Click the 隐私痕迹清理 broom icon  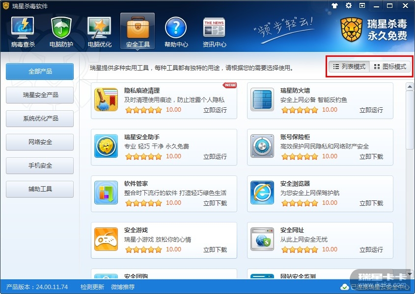106,99
